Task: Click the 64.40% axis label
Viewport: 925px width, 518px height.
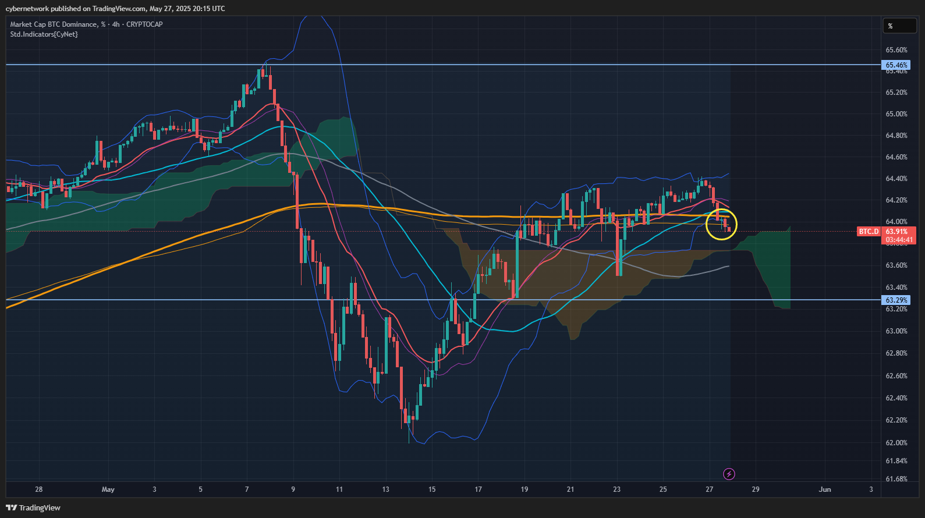Action: coord(896,179)
